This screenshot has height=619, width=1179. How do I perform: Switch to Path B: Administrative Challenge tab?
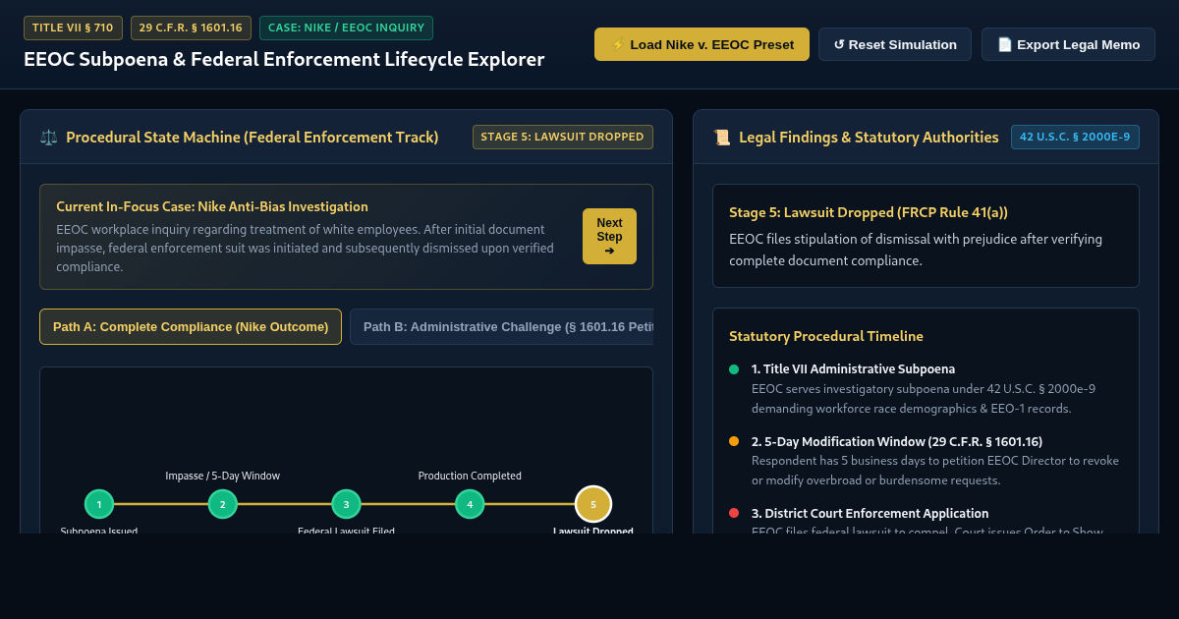click(501, 327)
